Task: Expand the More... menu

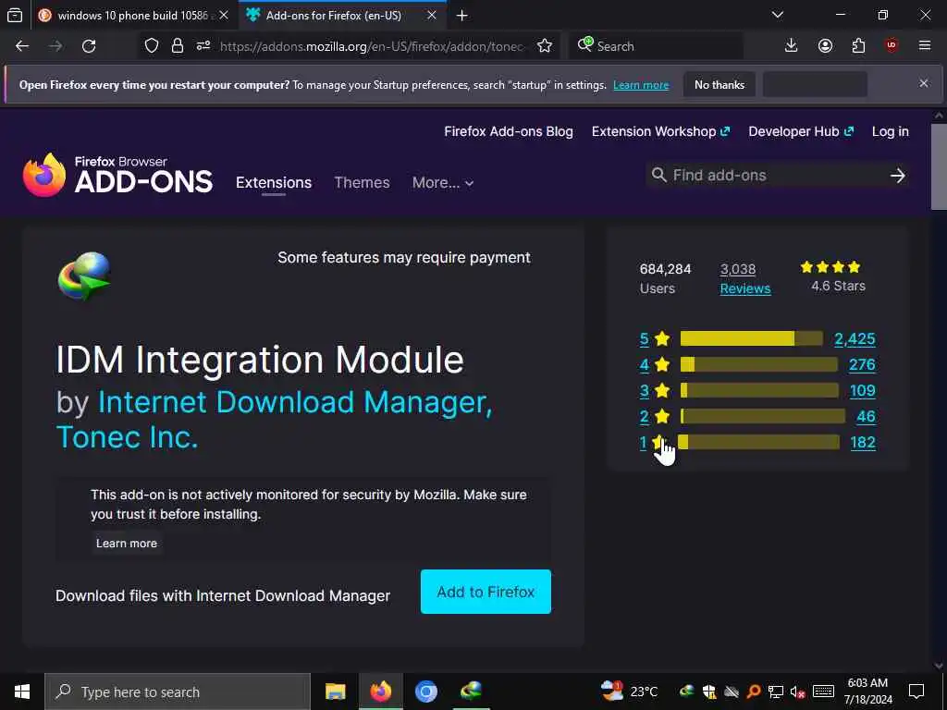Action: [443, 182]
